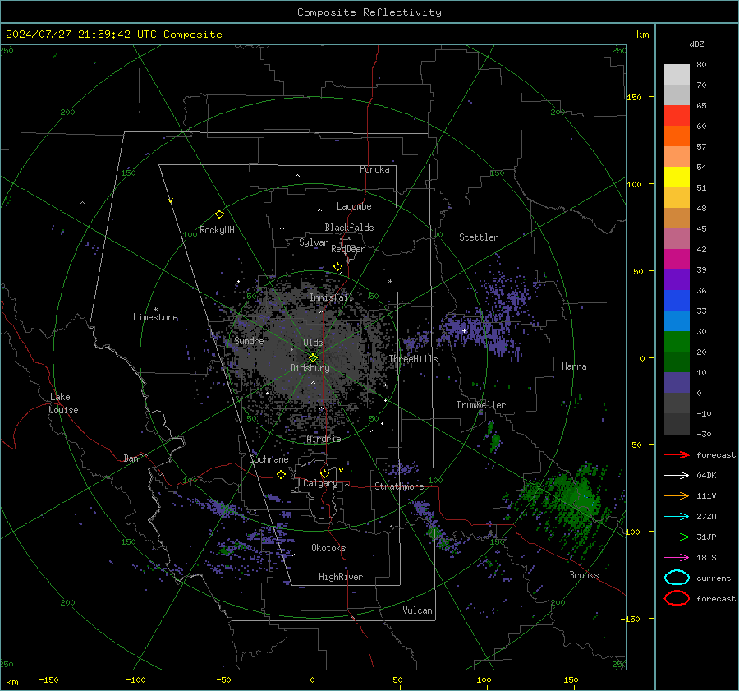
Task: Click the red forecast arrow in legend
Action: pyautogui.click(x=677, y=454)
